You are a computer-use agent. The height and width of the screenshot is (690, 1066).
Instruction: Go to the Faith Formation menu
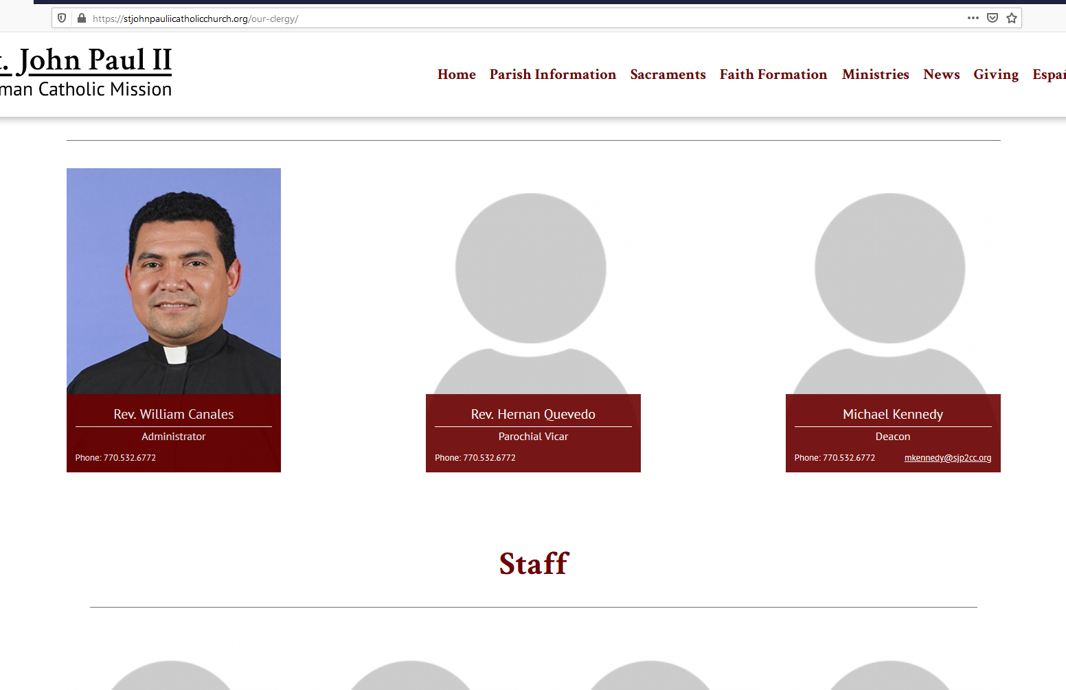point(773,74)
